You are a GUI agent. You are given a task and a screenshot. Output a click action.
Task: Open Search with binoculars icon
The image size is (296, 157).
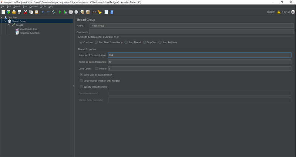pos(94,12)
